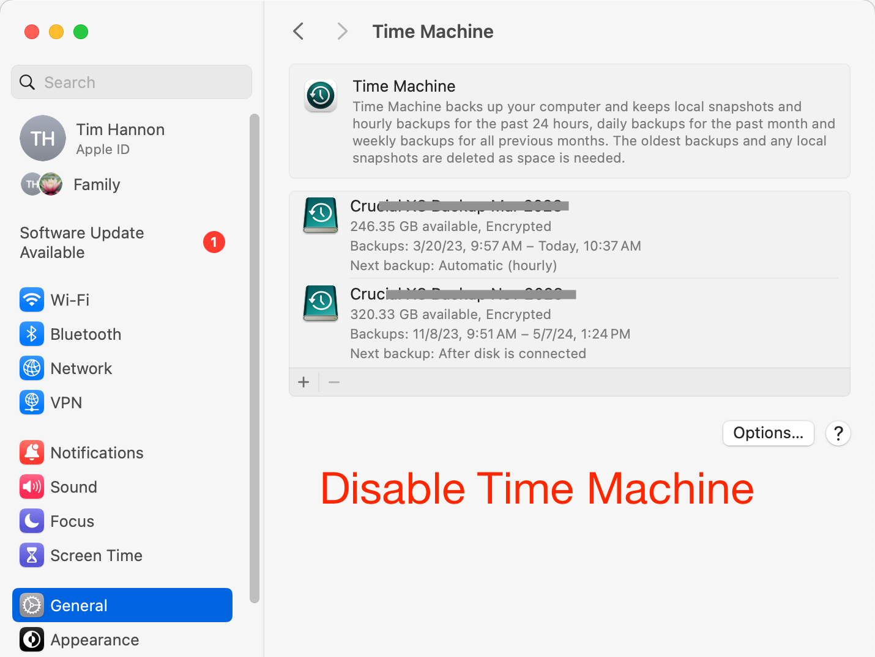Open Software Update Available
875x657 pixels.
81,242
